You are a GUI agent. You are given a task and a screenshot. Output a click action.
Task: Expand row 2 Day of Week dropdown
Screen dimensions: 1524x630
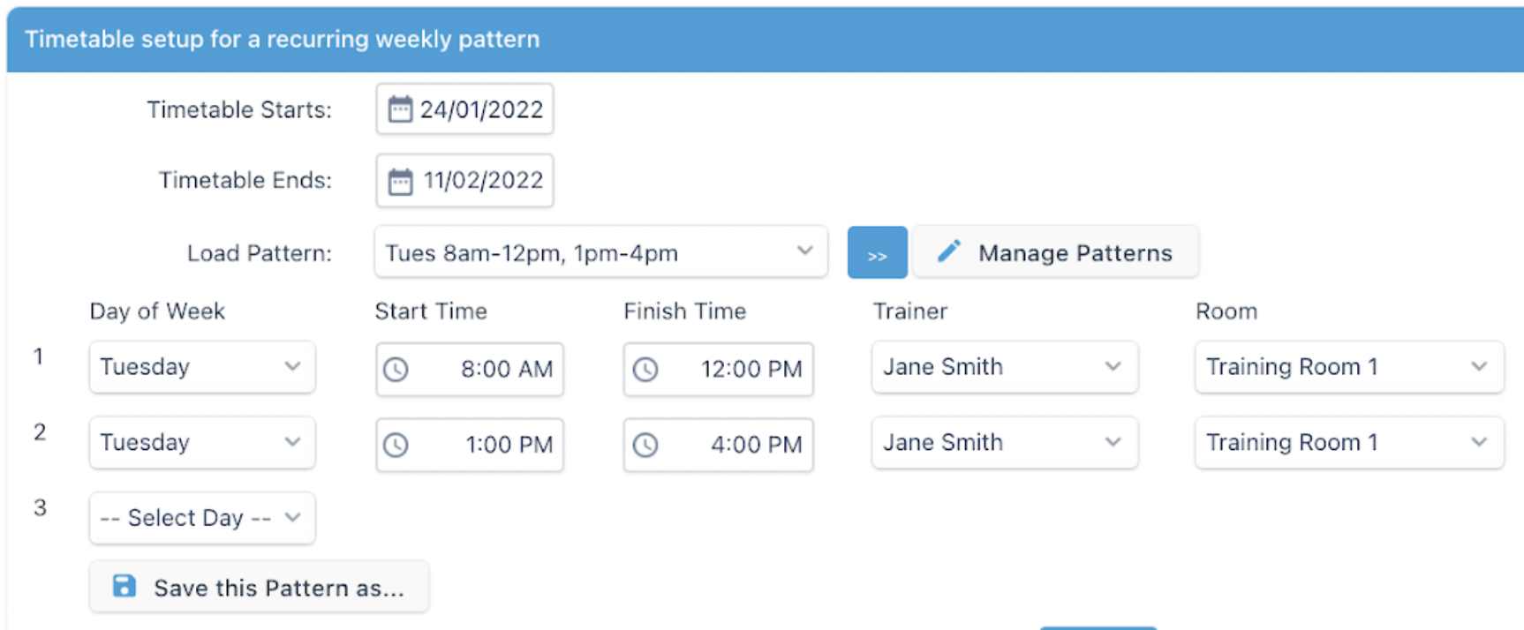(x=201, y=443)
